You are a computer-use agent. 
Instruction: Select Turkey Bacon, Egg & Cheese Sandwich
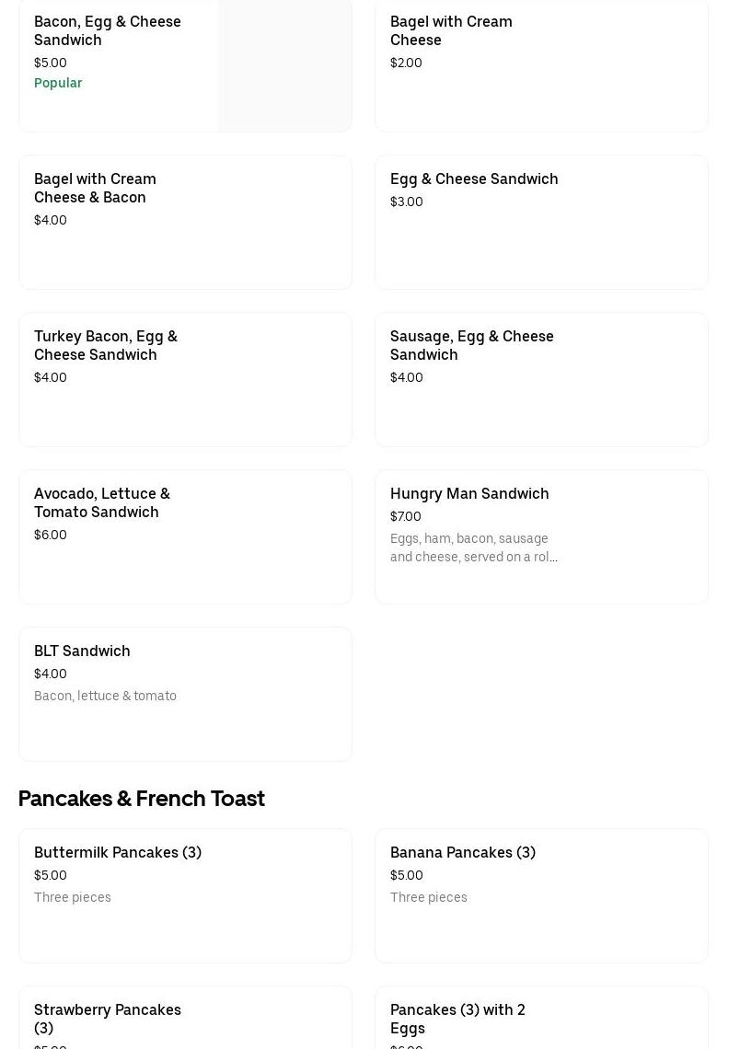click(x=106, y=345)
